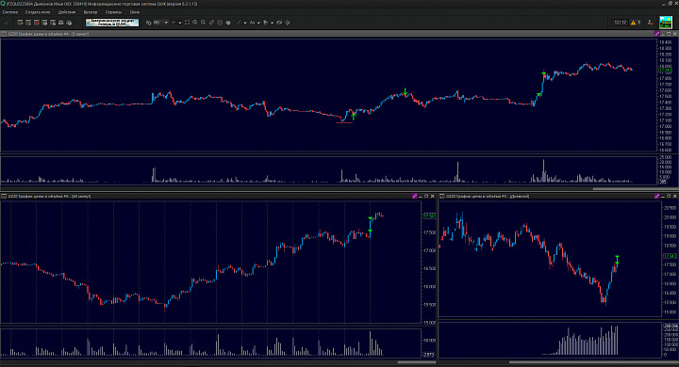Click the purple pin icon of the 5-minute chart
Viewport: 679px width, 367px height.
pos(657,34)
